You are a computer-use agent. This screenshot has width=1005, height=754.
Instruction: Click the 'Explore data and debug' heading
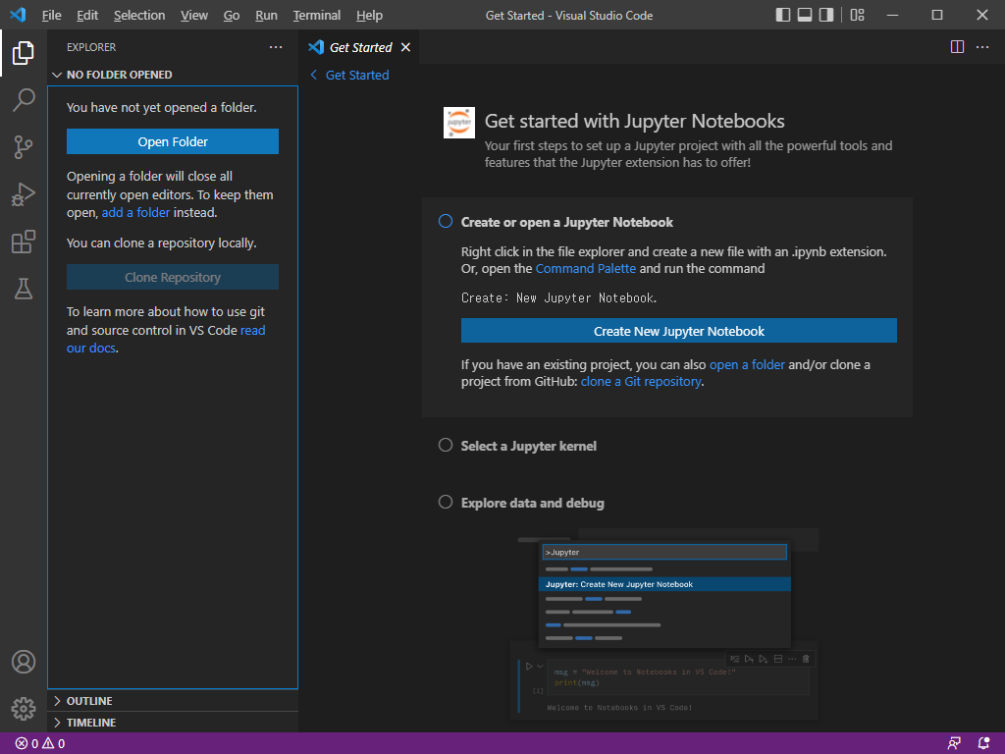point(533,503)
